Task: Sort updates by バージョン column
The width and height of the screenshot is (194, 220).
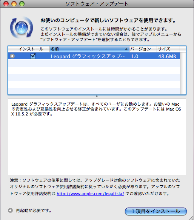Action: (143, 49)
